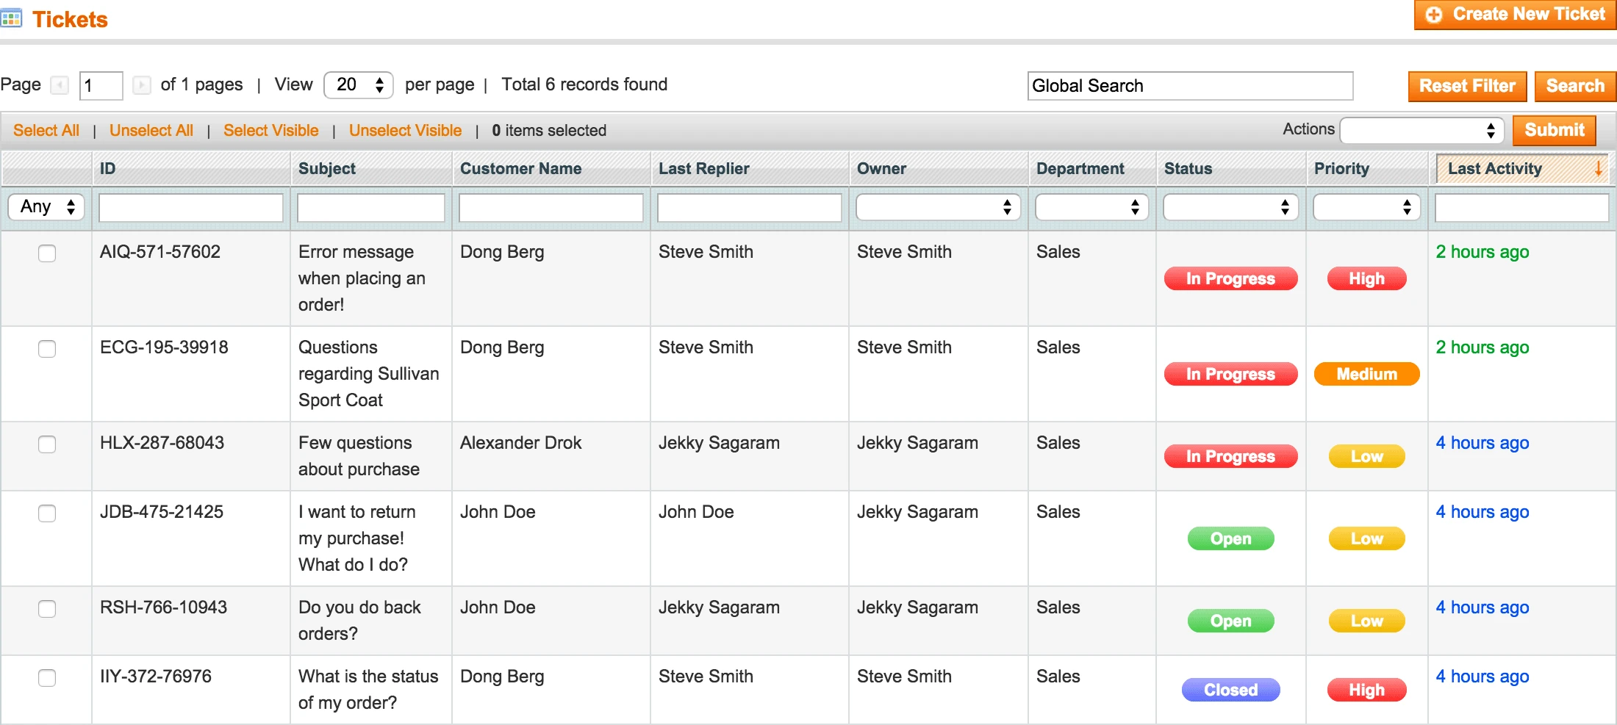Go to previous page using the arrow icon
Viewport: 1617px width, 725px height.
click(x=59, y=85)
